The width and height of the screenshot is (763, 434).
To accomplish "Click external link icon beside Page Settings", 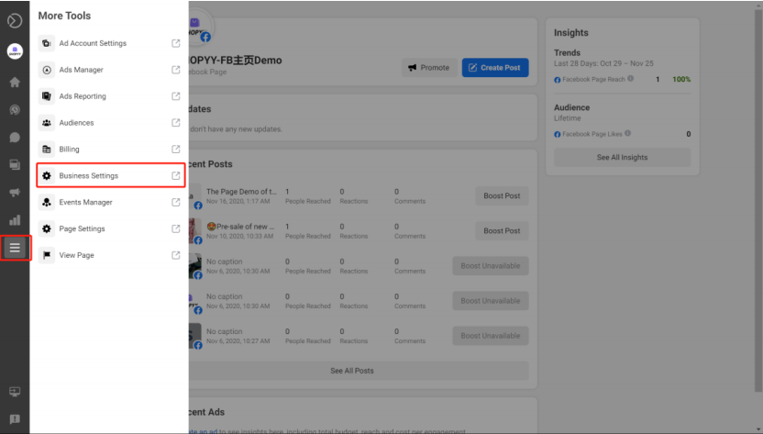I will [176, 228].
